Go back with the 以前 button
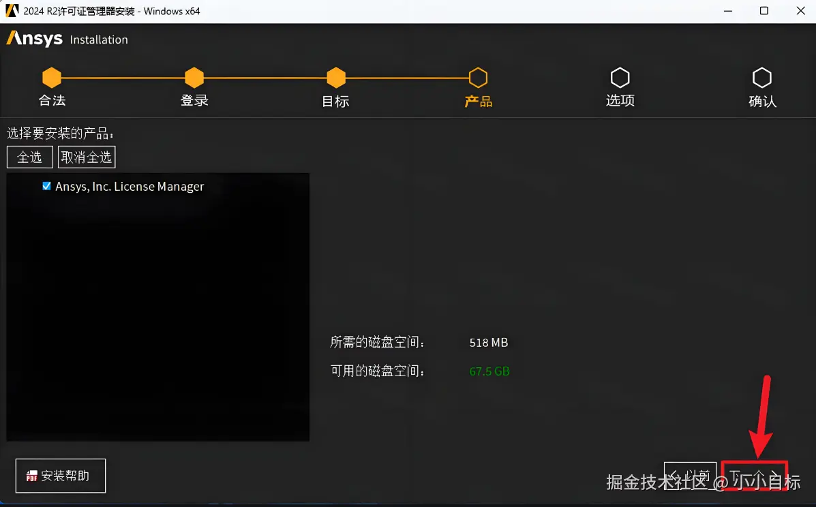The width and height of the screenshot is (816, 507). [x=690, y=476]
